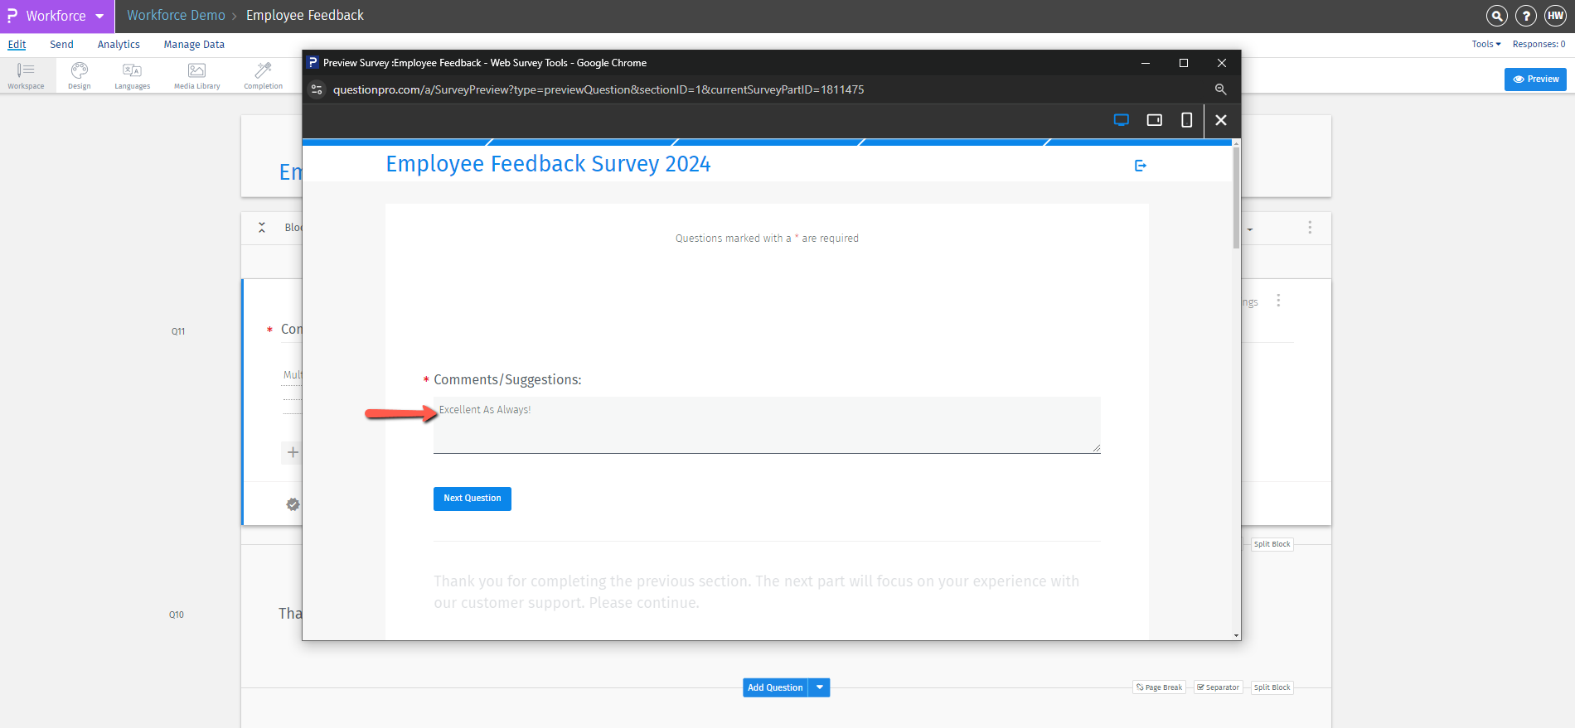Switch to the Manage Data tab
Screen dimensions: 1575x728
[x=194, y=45]
